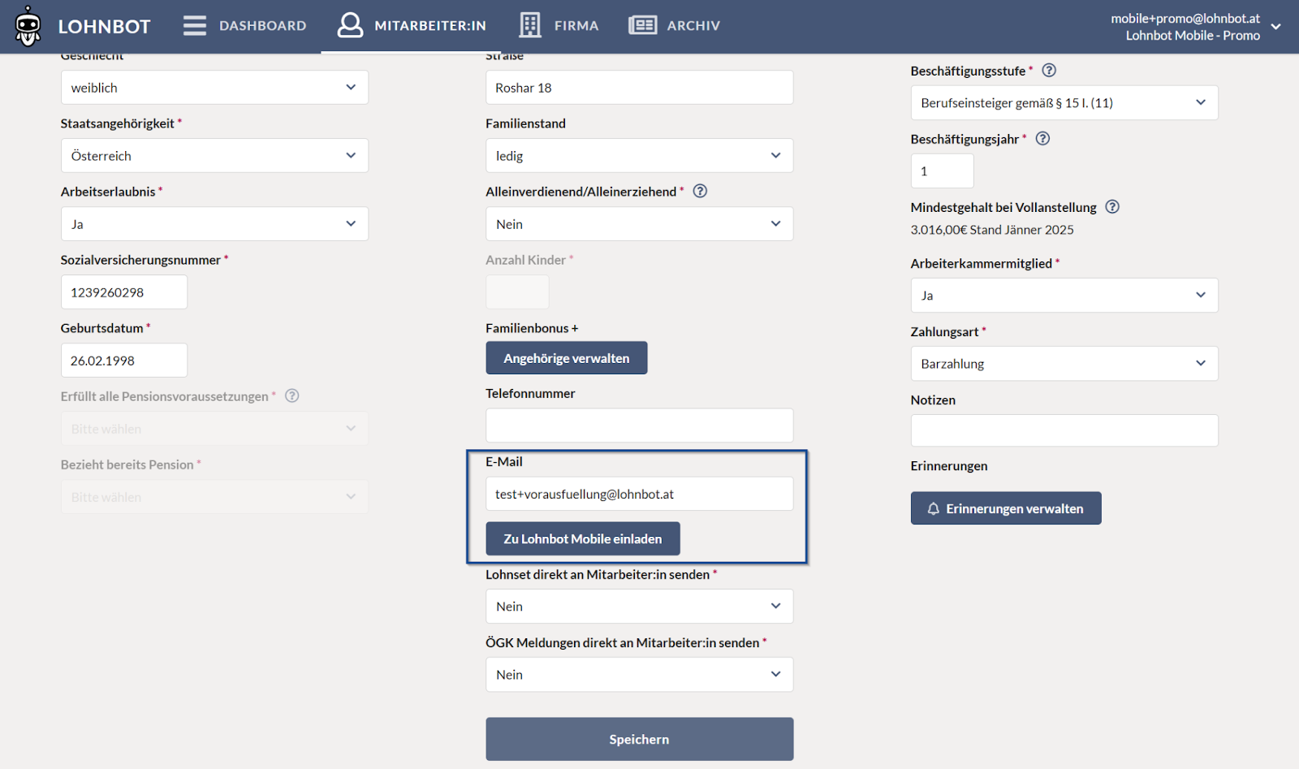The width and height of the screenshot is (1299, 769).
Task: Click the Straße field with Roshar 18
Action: 640,87
